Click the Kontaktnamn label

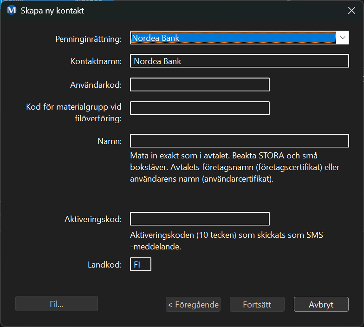click(96, 61)
